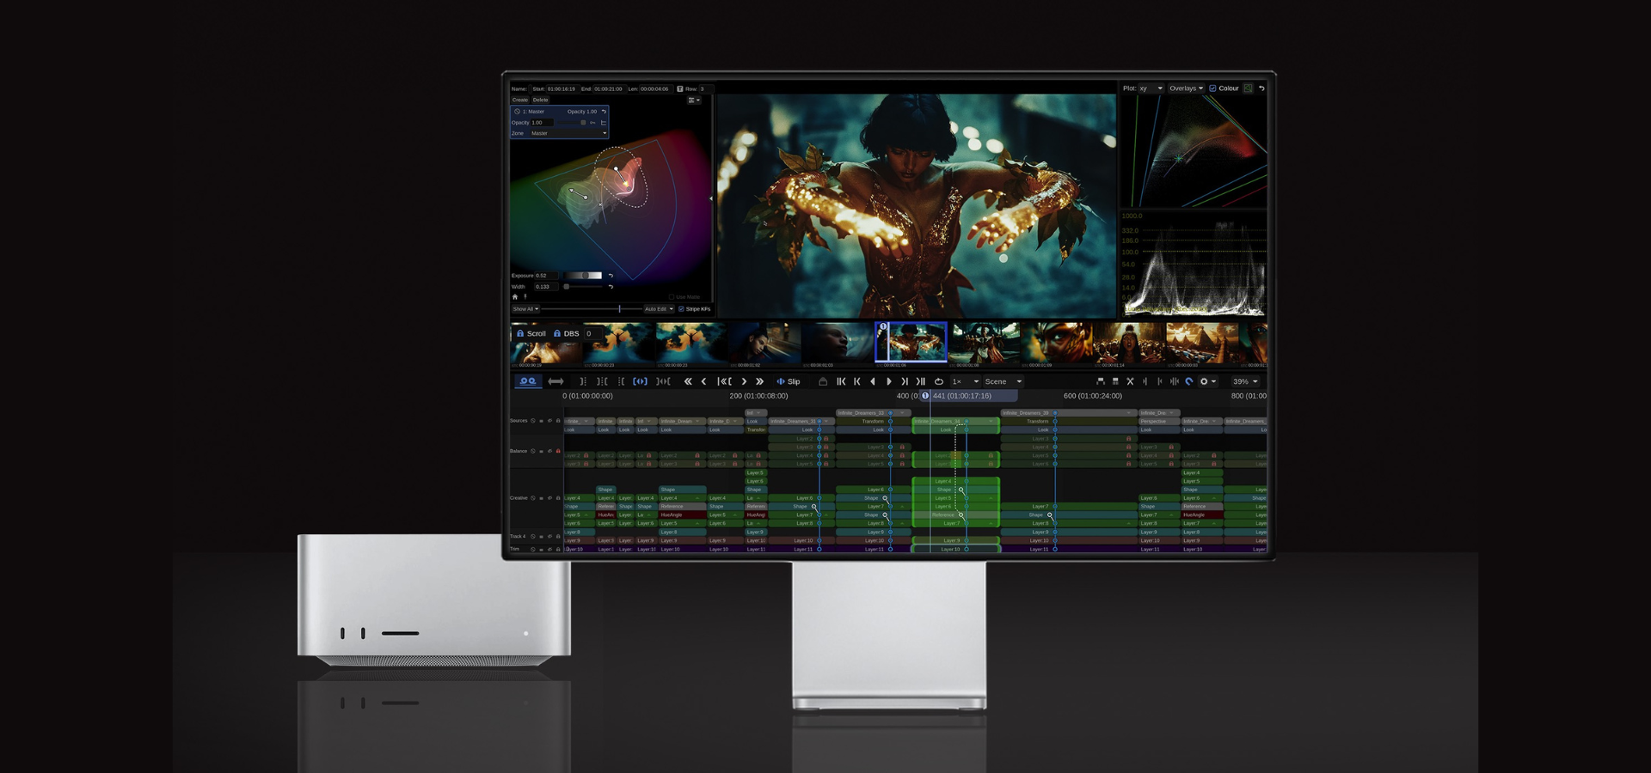Click the play forward transport icon
Viewport: 1651px width, 773px height.
[891, 381]
